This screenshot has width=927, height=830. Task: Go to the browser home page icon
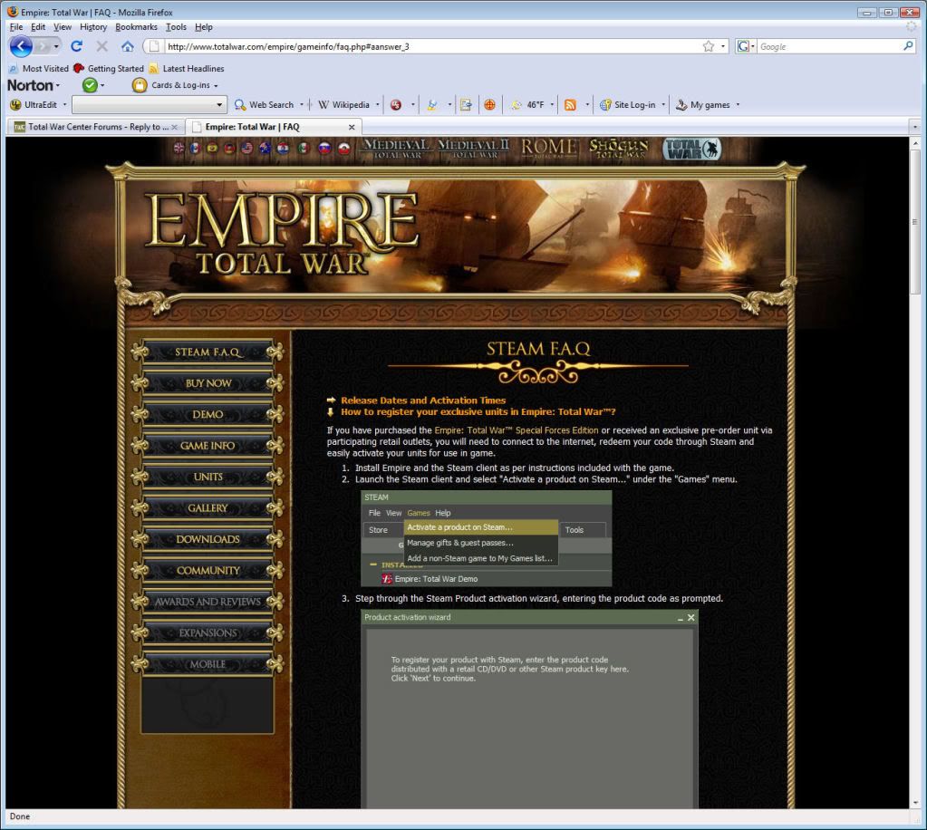pyautogui.click(x=127, y=46)
